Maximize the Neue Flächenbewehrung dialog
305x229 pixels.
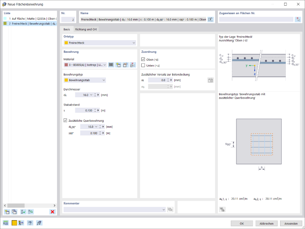point(285,4)
